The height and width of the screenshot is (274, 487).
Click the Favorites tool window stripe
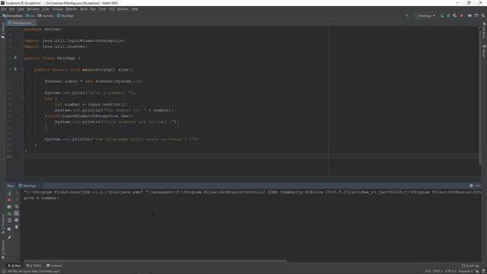point(3,250)
